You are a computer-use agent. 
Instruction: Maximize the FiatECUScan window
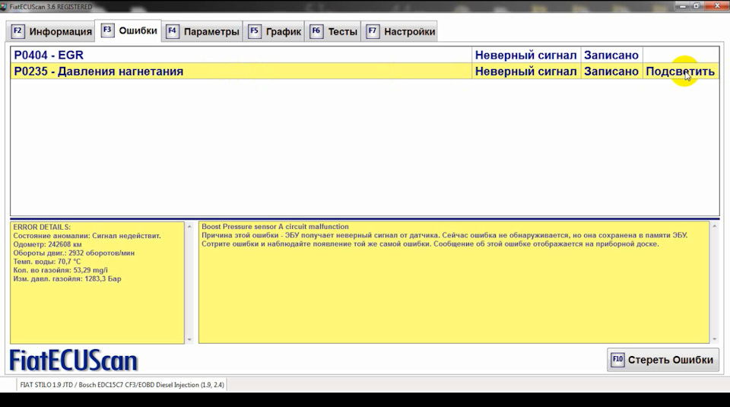pos(697,6)
